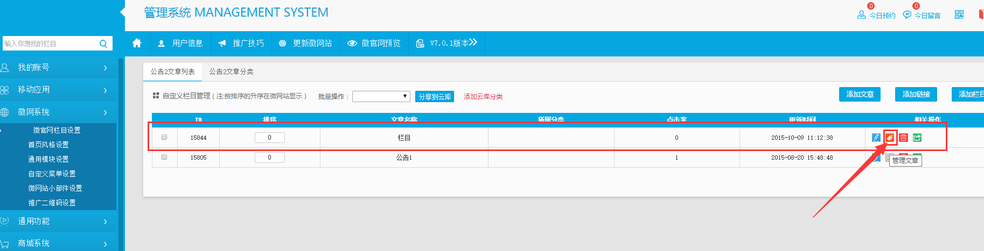This screenshot has height=251, width=984.
Task: Click the sort order field for row 15844
Action: [x=269, y=138]
